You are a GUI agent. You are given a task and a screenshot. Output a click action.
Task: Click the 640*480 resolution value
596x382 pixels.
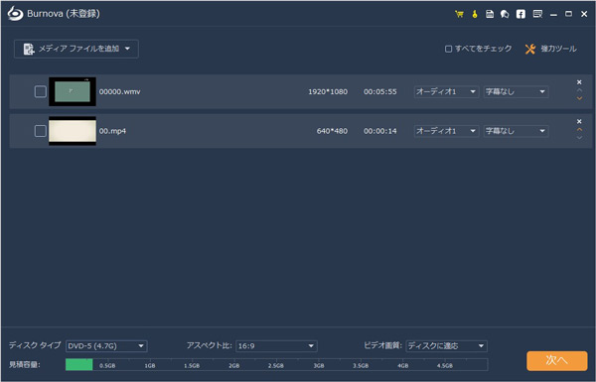tap(332, 131)
